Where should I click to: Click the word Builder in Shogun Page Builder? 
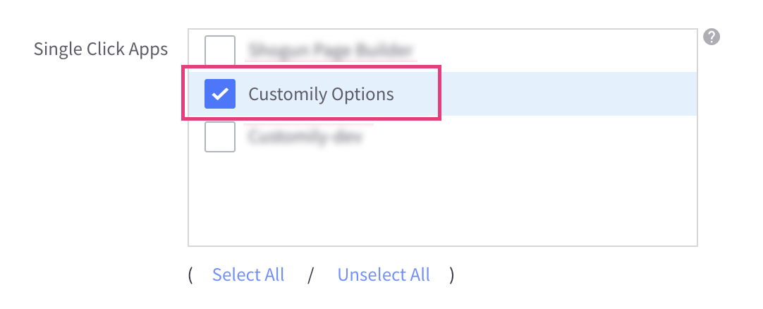[x=386, y=50]
